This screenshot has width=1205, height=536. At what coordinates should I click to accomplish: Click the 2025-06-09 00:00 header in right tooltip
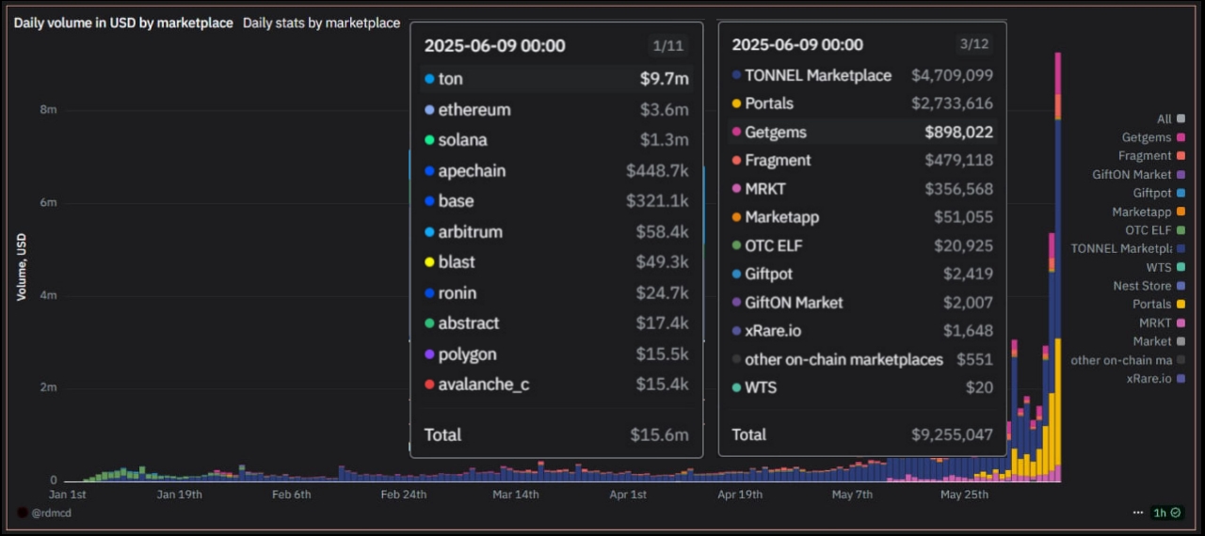(x=797, y=44)
